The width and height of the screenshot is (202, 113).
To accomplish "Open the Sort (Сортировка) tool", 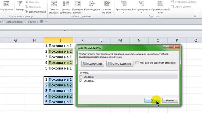I will pos(6,6).
